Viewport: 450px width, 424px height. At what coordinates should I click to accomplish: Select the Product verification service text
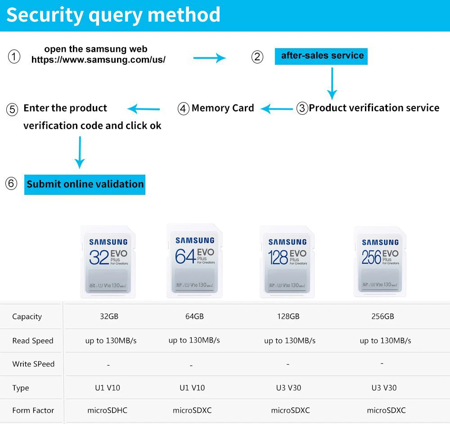pyautogui.click(x=374, y=108)
